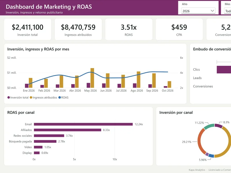This screenshot has width=231, height=173.
Task: Click the Ago 2026 ingresos bar
Action: tap(139, 80)
